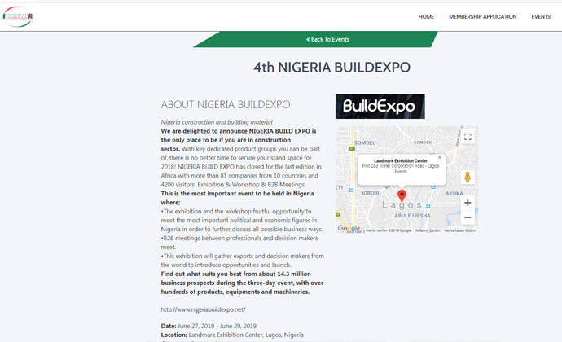Go to the HOME page
The image size is (562, 342).
pyautogui.click(x=426, y=16)
